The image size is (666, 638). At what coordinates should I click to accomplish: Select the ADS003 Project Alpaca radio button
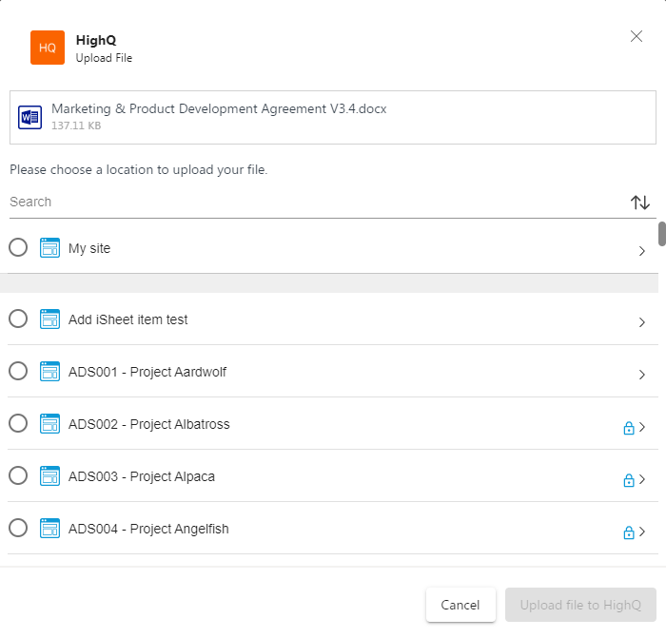click(x=18, y=476)
